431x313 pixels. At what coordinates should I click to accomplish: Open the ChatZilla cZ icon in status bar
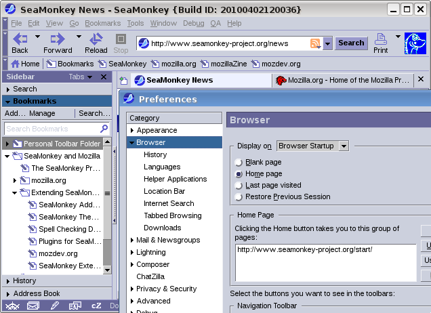96,306
